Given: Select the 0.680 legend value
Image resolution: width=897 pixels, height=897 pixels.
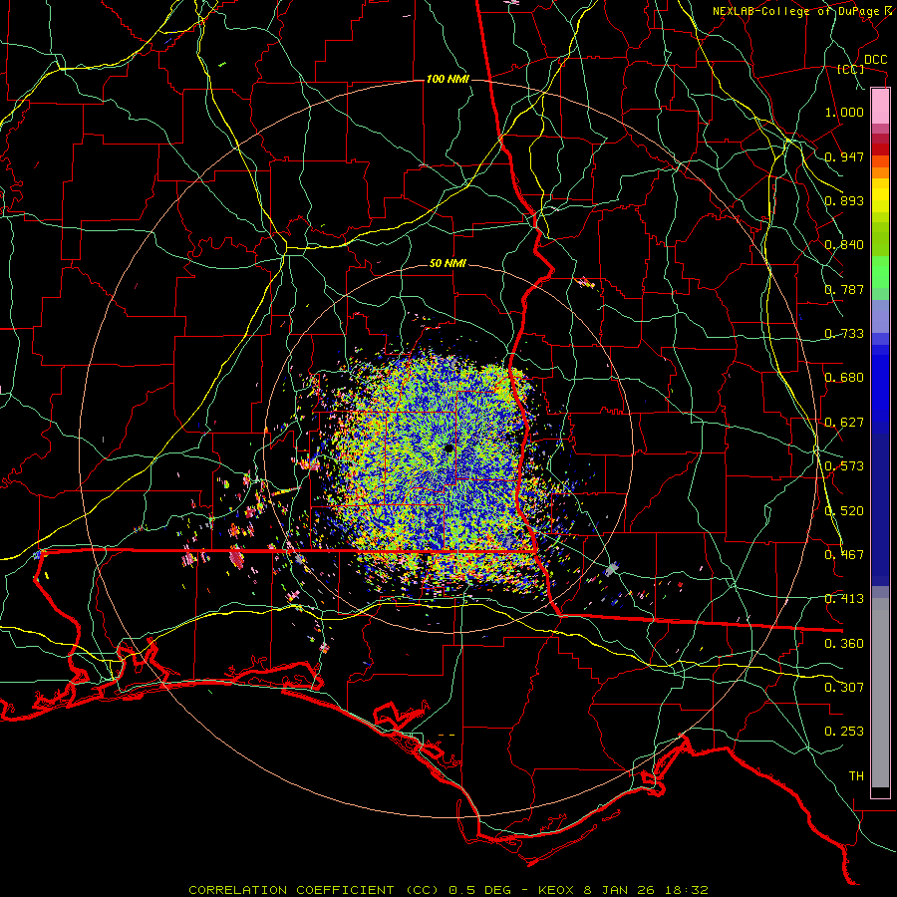Looking at the screenshot, I should tap(844, 378).
